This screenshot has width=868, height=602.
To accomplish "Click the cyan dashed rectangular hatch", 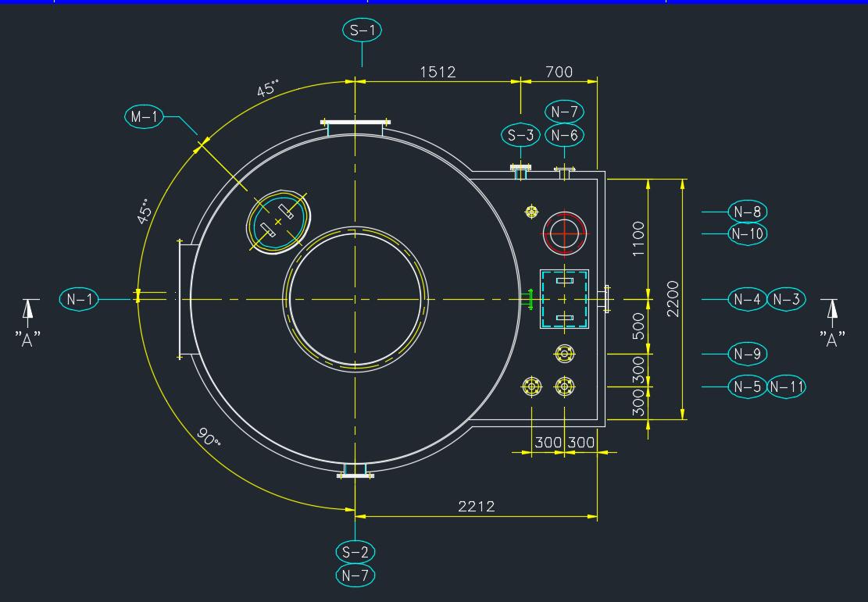I will click(x=564, y=300).
